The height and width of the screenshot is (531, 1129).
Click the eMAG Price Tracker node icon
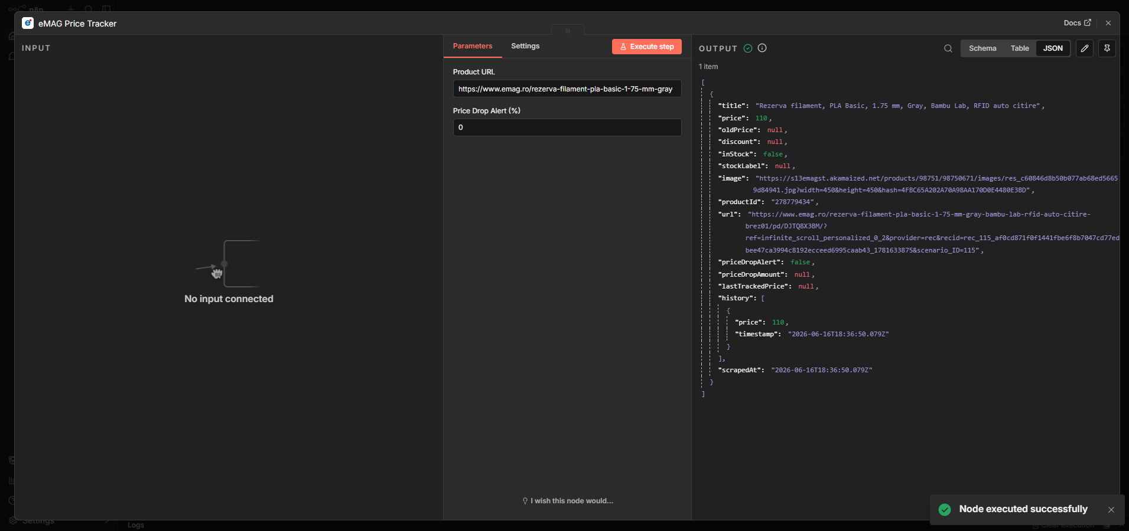28,23
